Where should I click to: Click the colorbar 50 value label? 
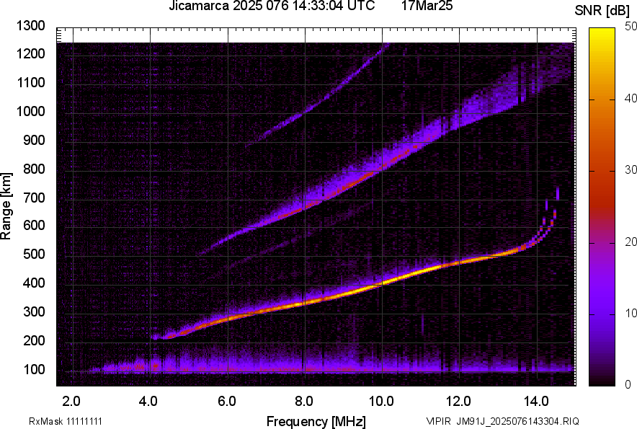tap(631, 27)
